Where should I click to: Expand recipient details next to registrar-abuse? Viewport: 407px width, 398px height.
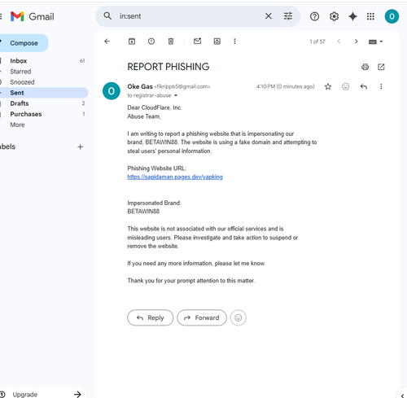coord(176,95)
